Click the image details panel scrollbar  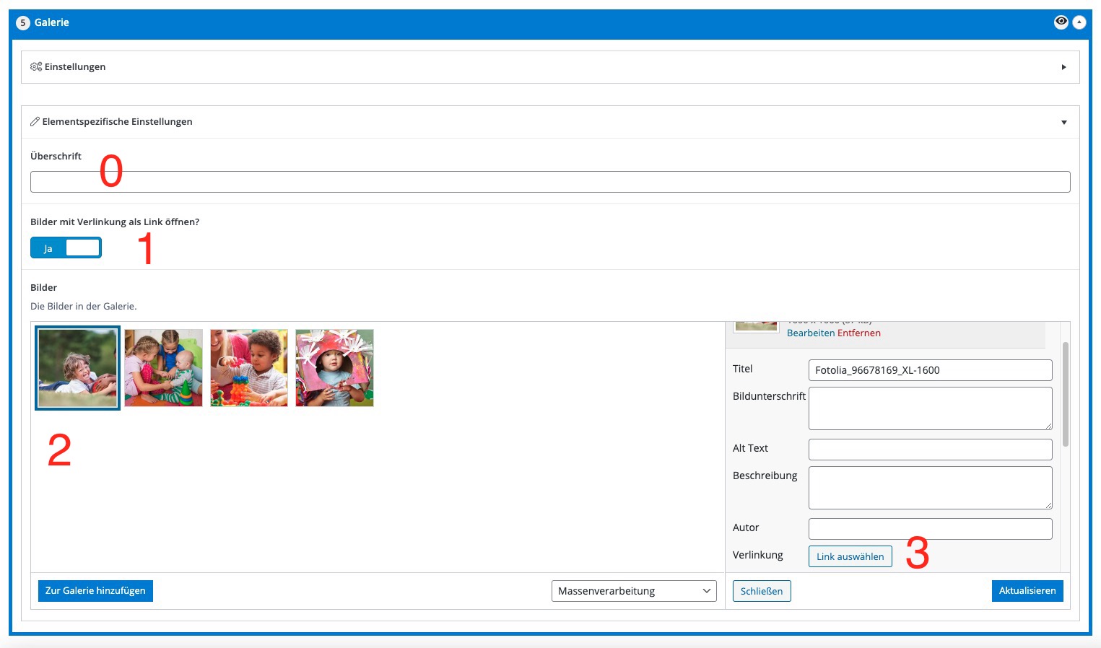pos(1065,395)
